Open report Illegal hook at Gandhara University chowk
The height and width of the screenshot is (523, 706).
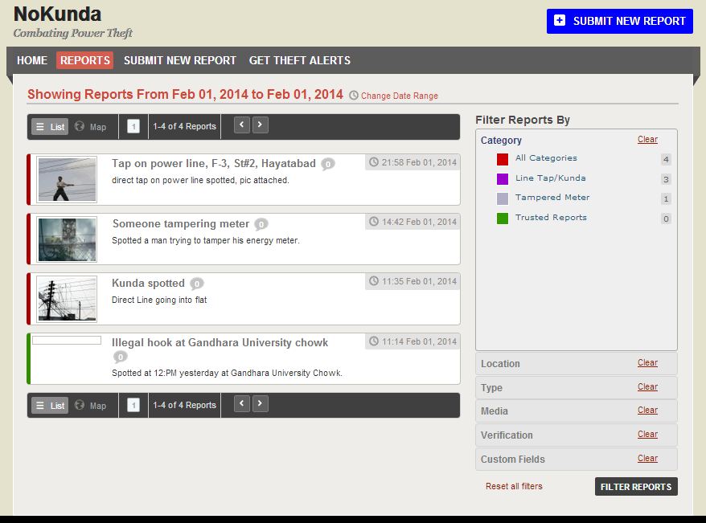click(x=220, y=343)
